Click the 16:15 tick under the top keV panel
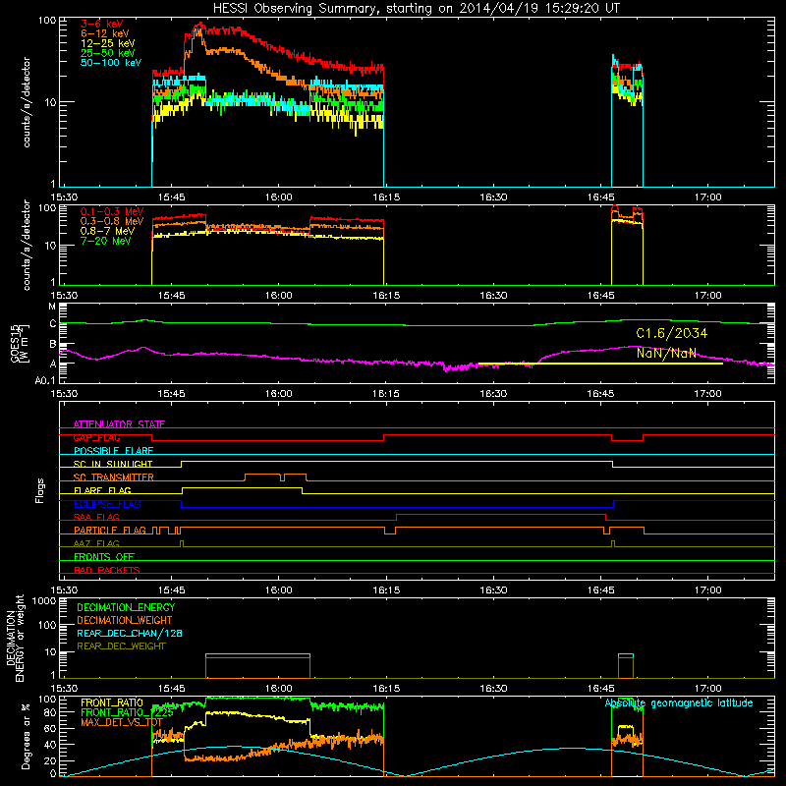 point(386,197)
